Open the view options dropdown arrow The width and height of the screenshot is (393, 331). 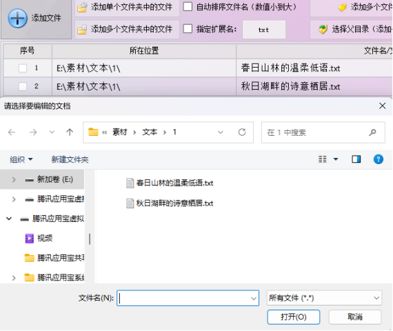pyautogui.click(x=336, y=159)
